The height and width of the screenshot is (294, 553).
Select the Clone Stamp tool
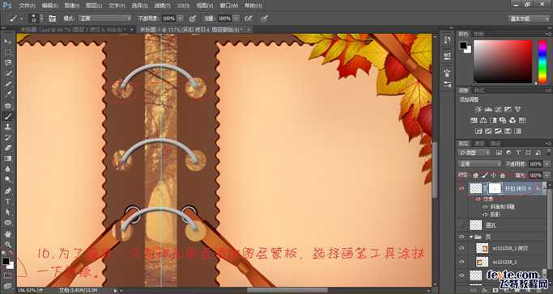8,127
